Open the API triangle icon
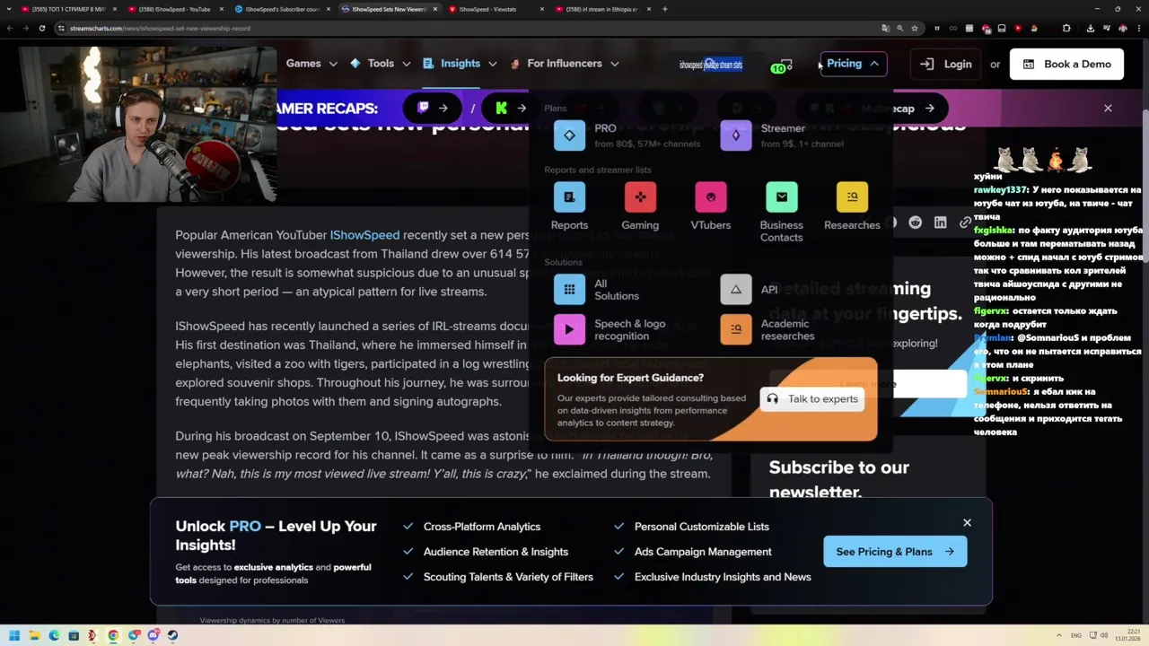This screenshot has height=646, width=1149. [x=736, y=290]
